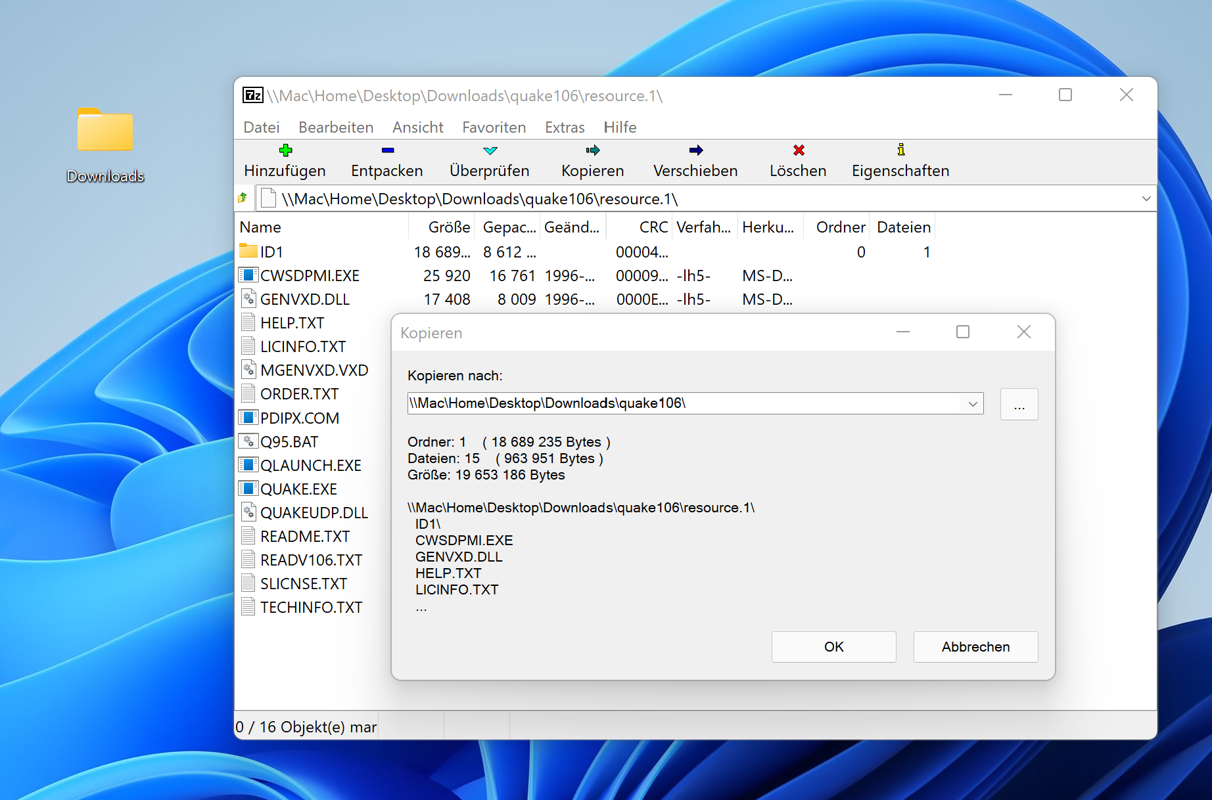Viewport: 1212px width, 800px height.
Task: Select the ORDER.TXT file icon
Action: [x=248, y=393]
